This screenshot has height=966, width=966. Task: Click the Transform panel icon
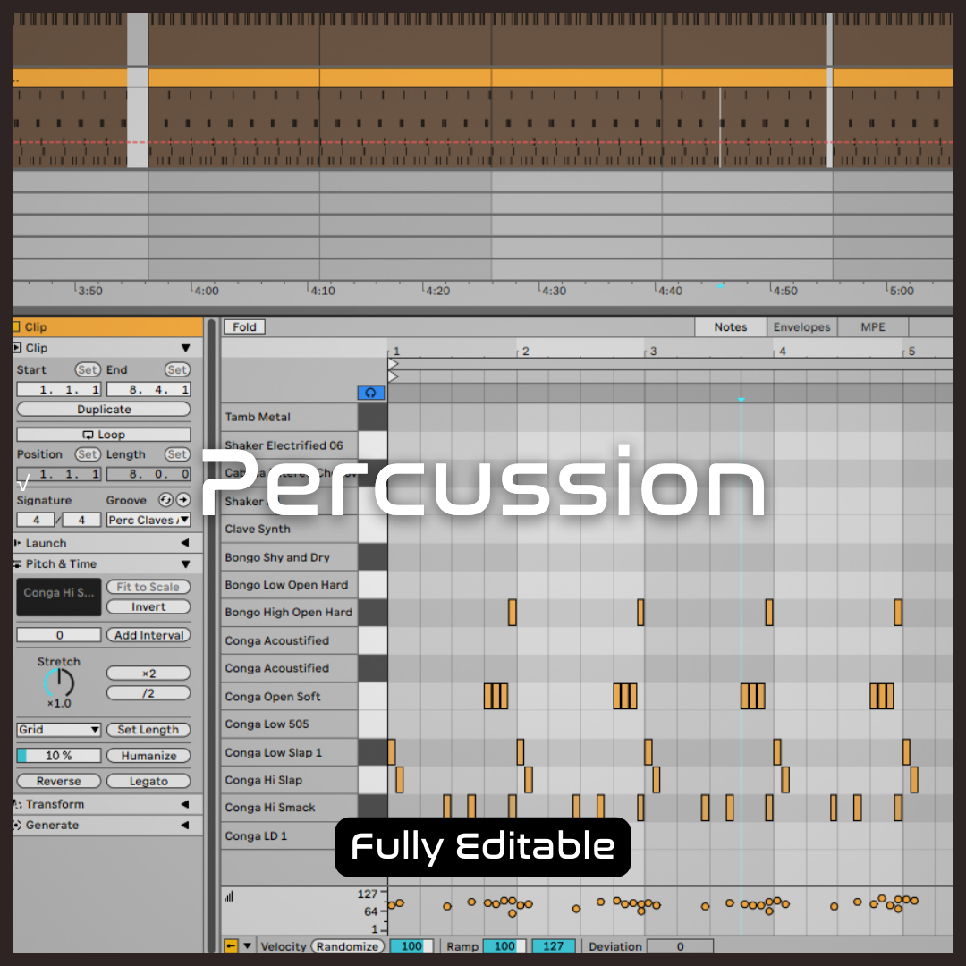point(17,804)
